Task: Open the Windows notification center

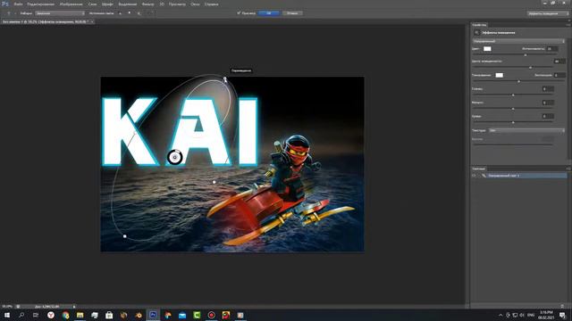Action: click(x=562, y=315)
